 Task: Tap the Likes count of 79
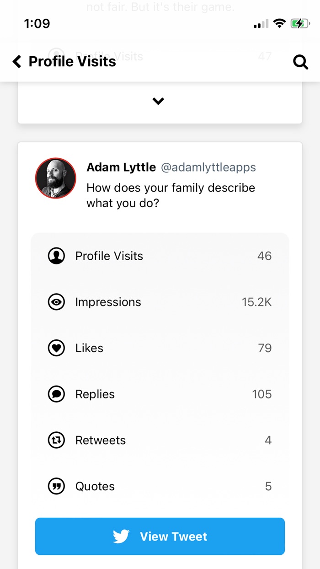point(264,348)
